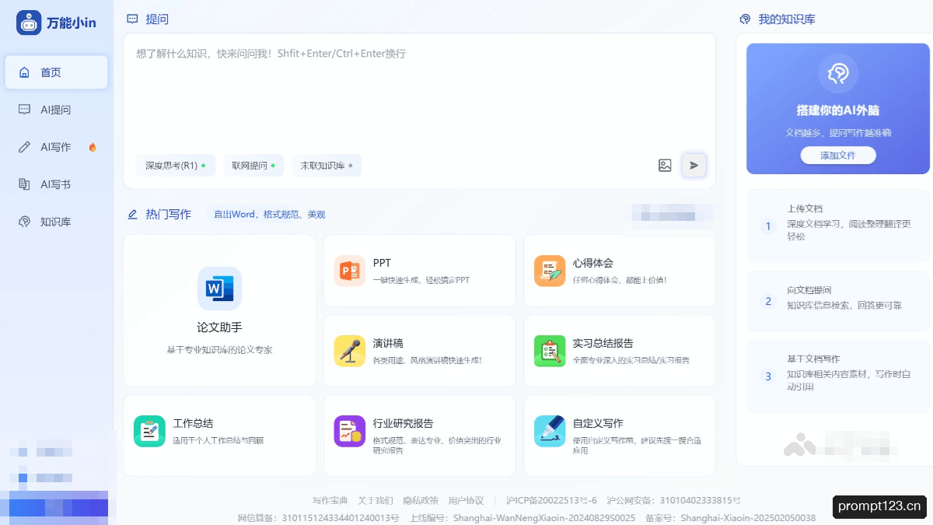This screenshot has width=933, height=525.
Task: Open the 沪公网安备 31010402333815号 link
Action: [673, 500]
